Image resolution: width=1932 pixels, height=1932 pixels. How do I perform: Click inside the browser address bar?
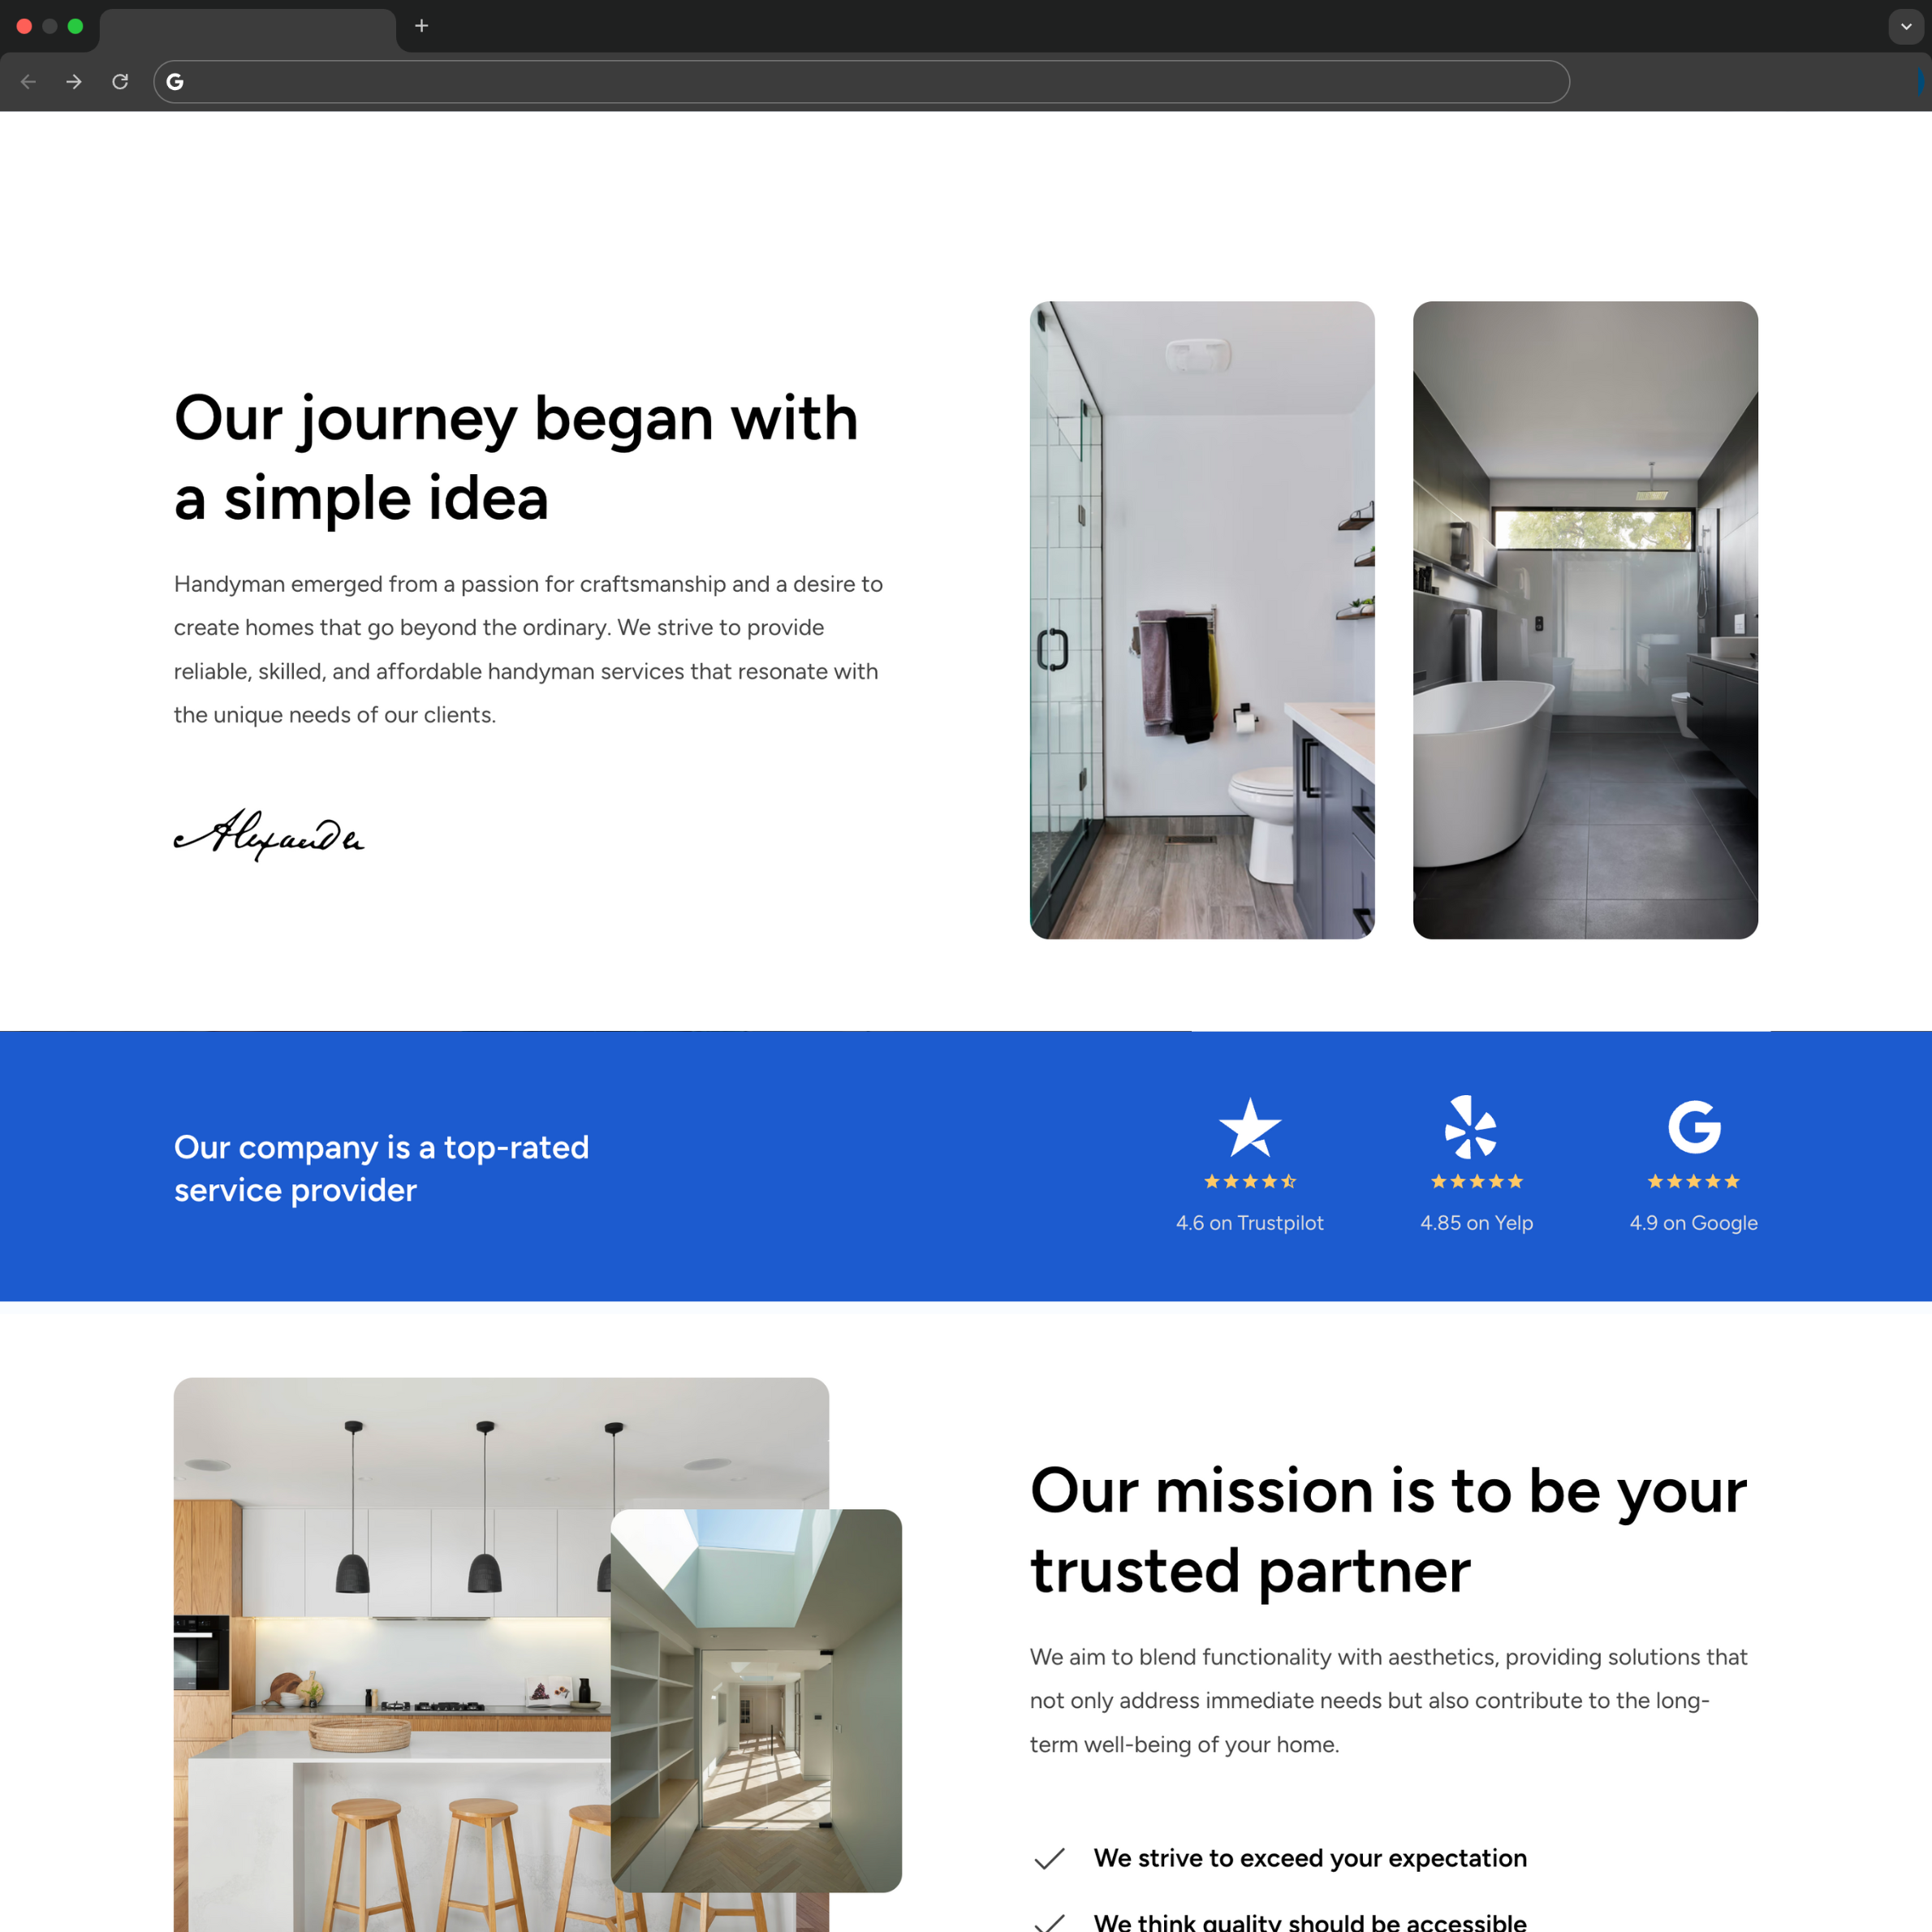860,82
